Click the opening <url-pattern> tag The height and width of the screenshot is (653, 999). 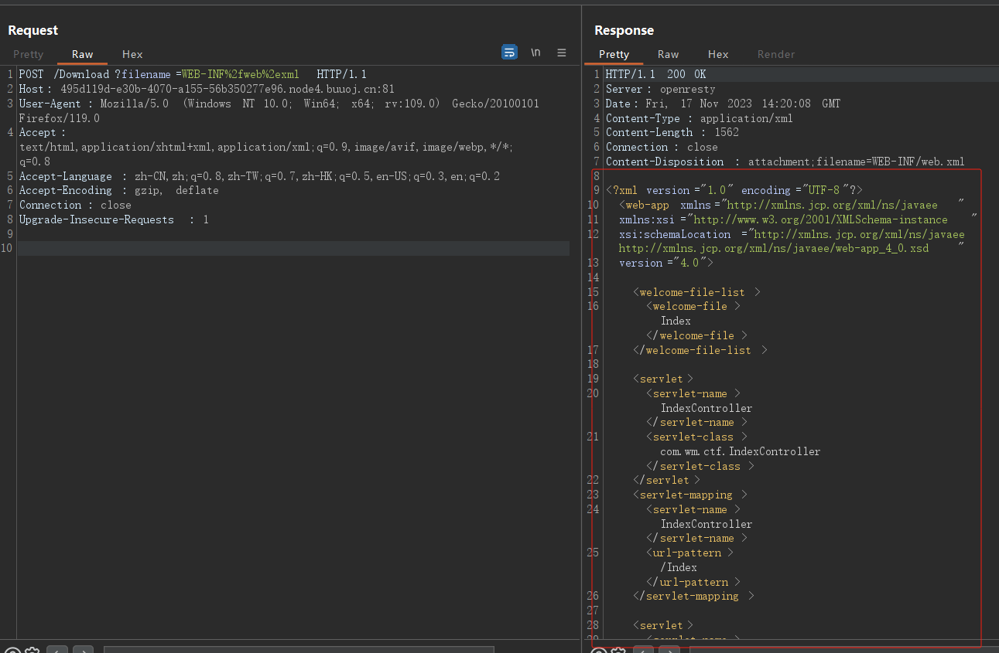pyautogui.click(x=689, y=553)
